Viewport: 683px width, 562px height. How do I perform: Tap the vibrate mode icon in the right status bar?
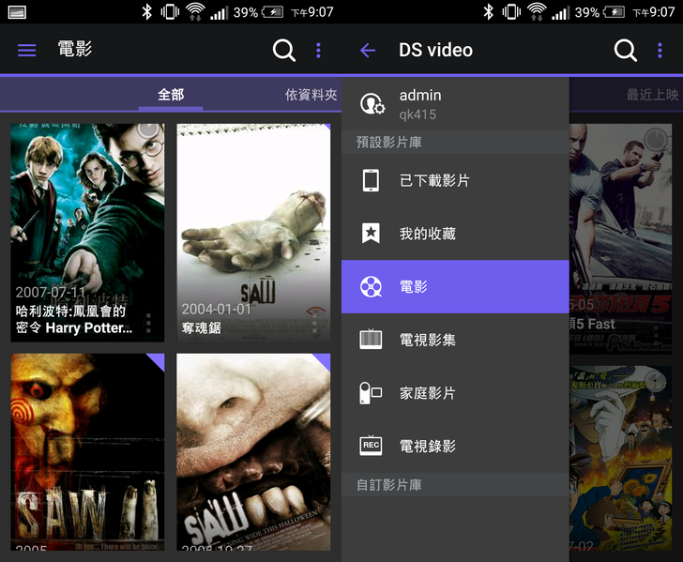tap(511, 12)
